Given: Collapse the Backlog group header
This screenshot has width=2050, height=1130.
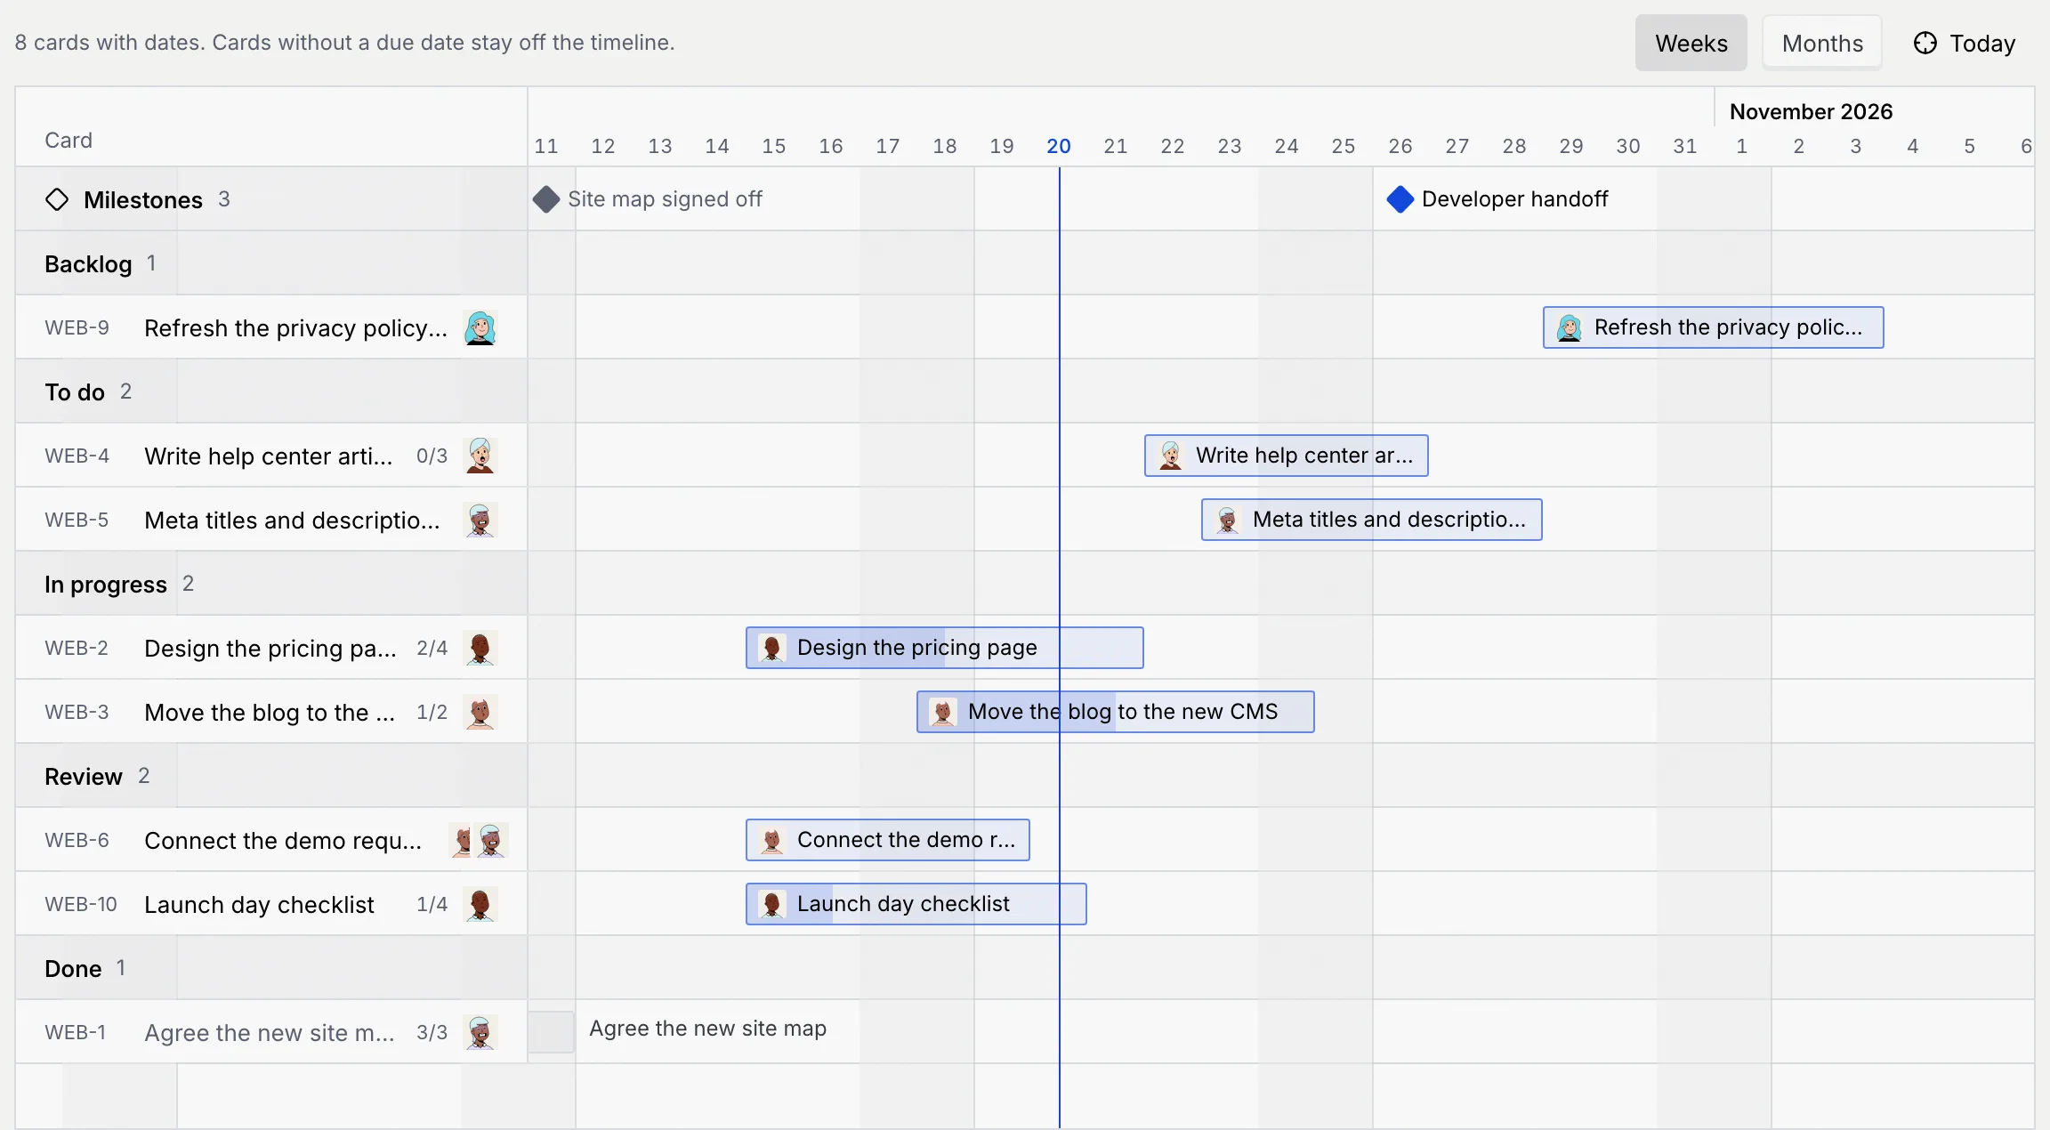Looking at the screenshot, I should point(271,263).
